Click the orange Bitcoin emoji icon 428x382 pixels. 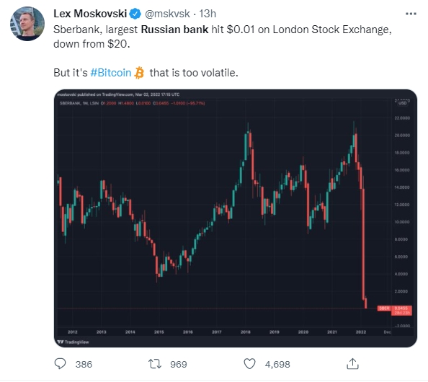pos(139,73)
